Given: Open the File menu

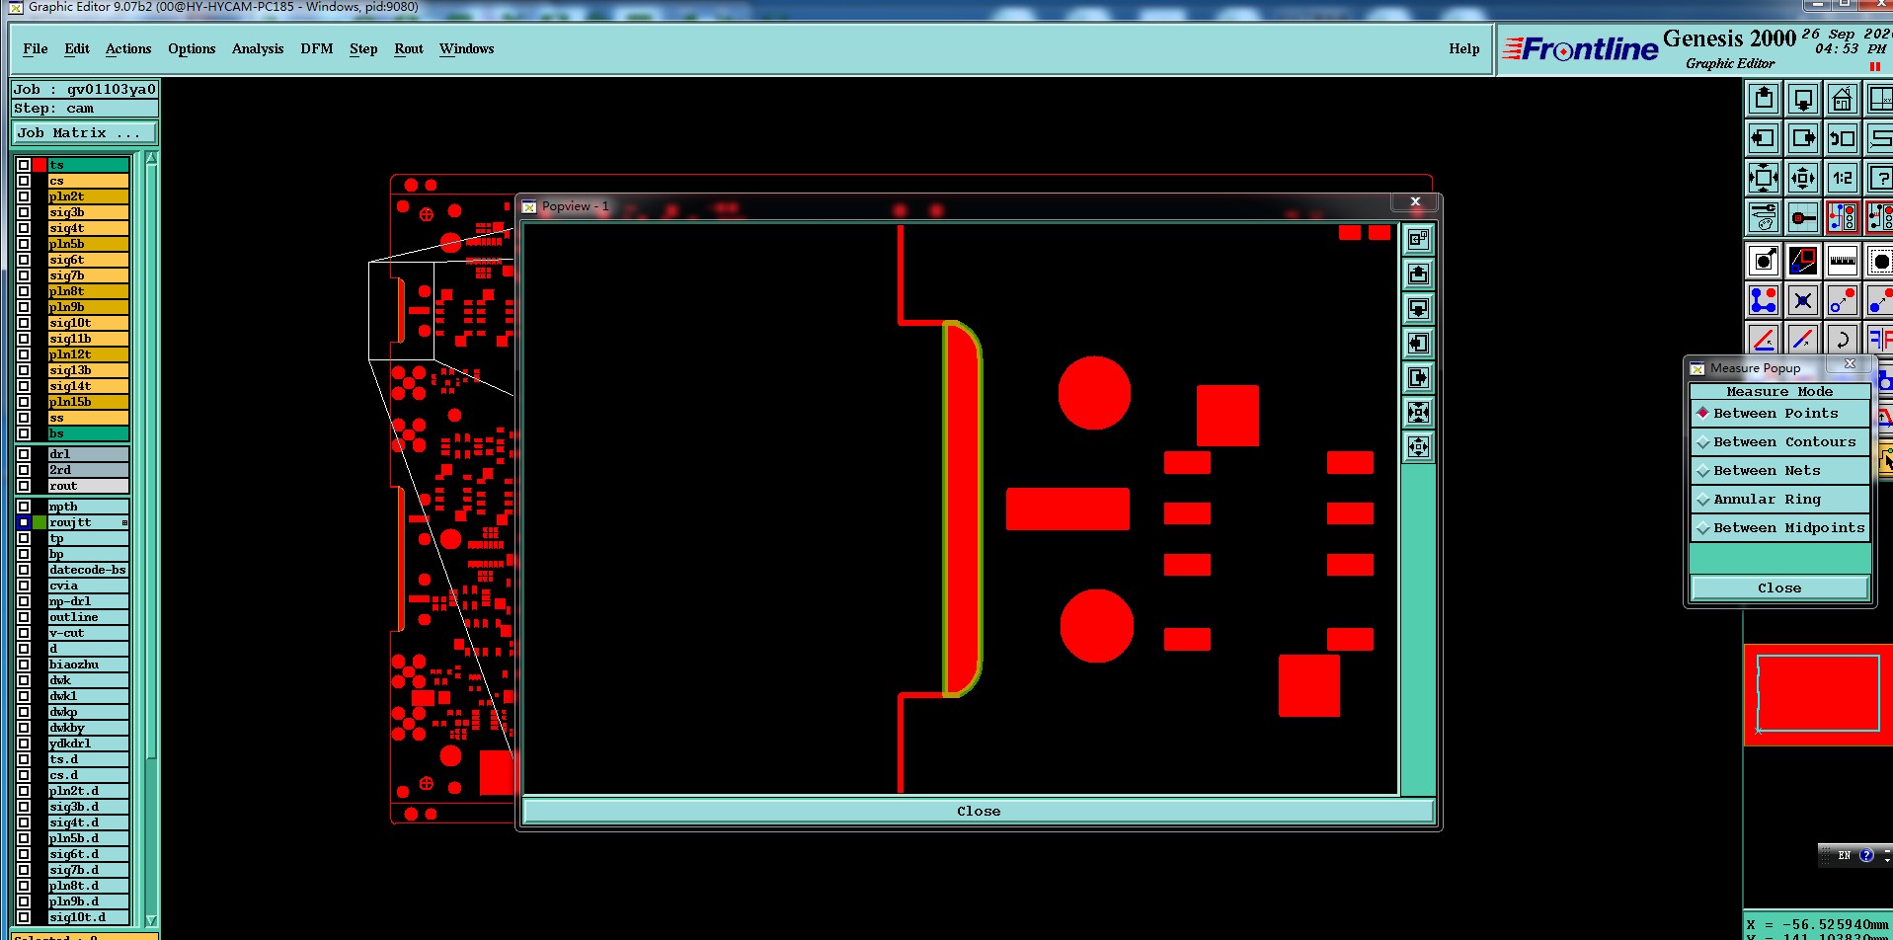Looking at the screenshot, I should pyautogui.click(x=36, y=48).
